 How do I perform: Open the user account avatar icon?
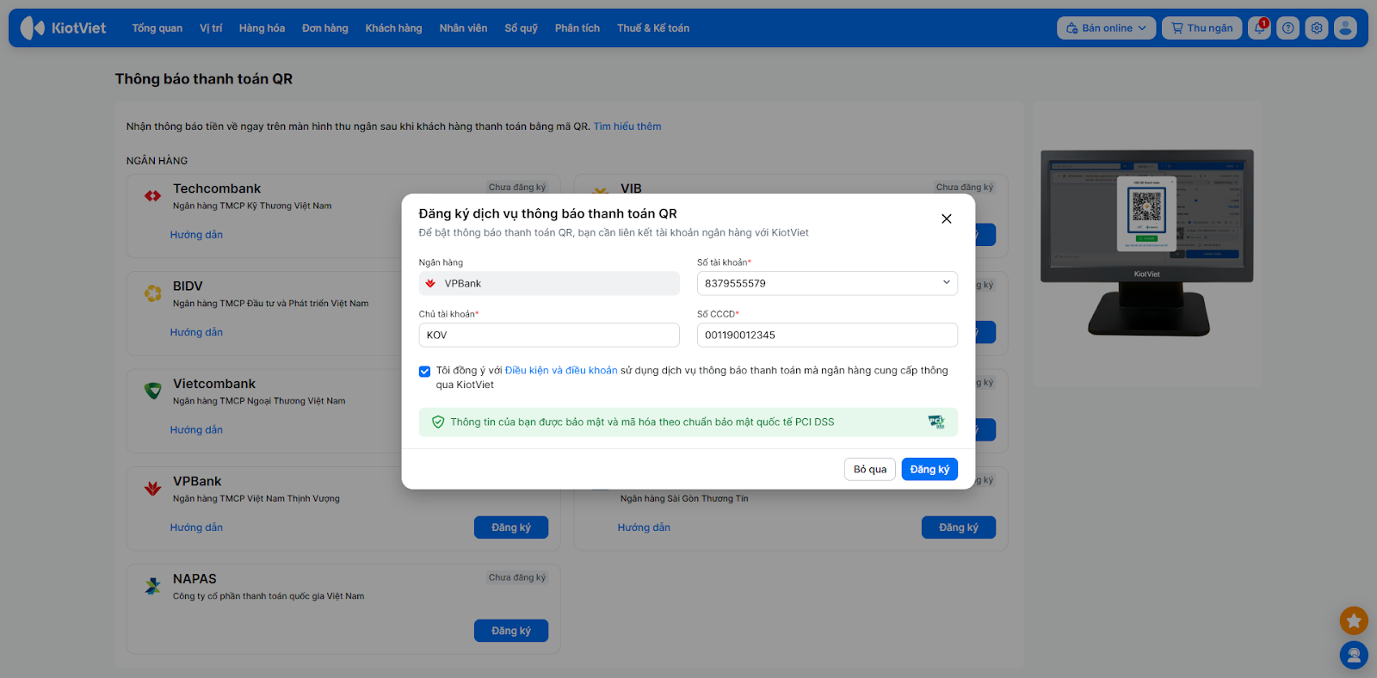coord(1345,28)
